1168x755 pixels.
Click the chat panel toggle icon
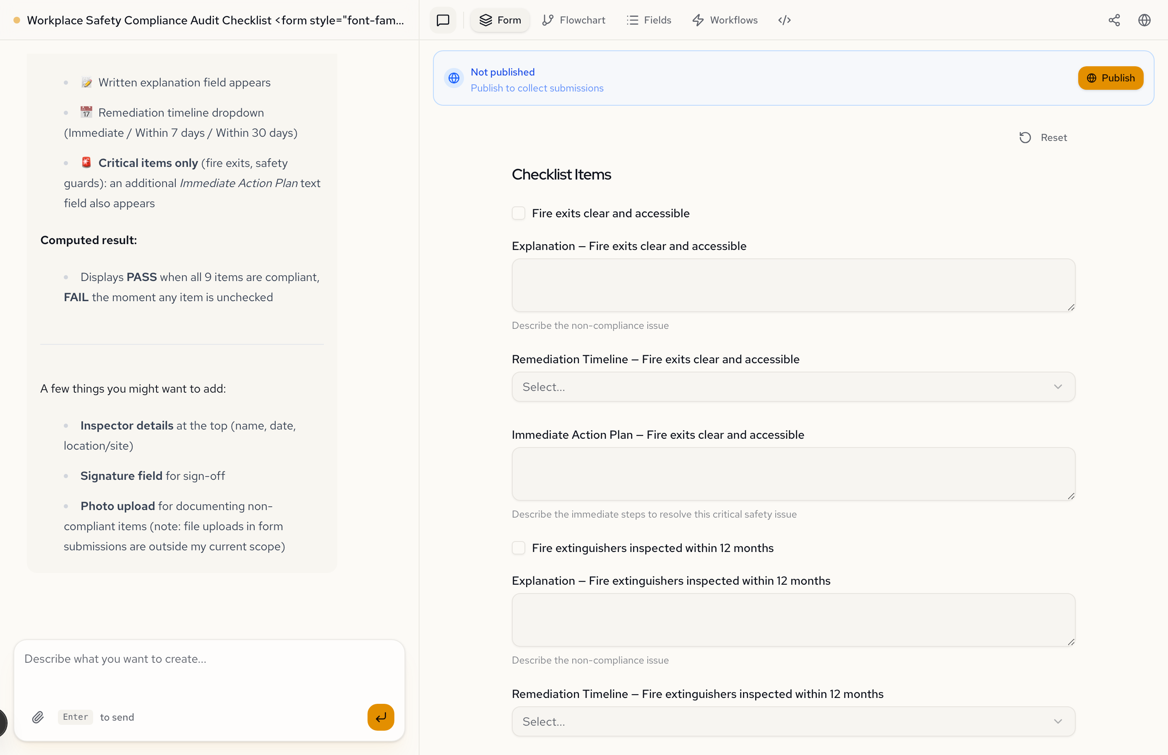(443, 20)
